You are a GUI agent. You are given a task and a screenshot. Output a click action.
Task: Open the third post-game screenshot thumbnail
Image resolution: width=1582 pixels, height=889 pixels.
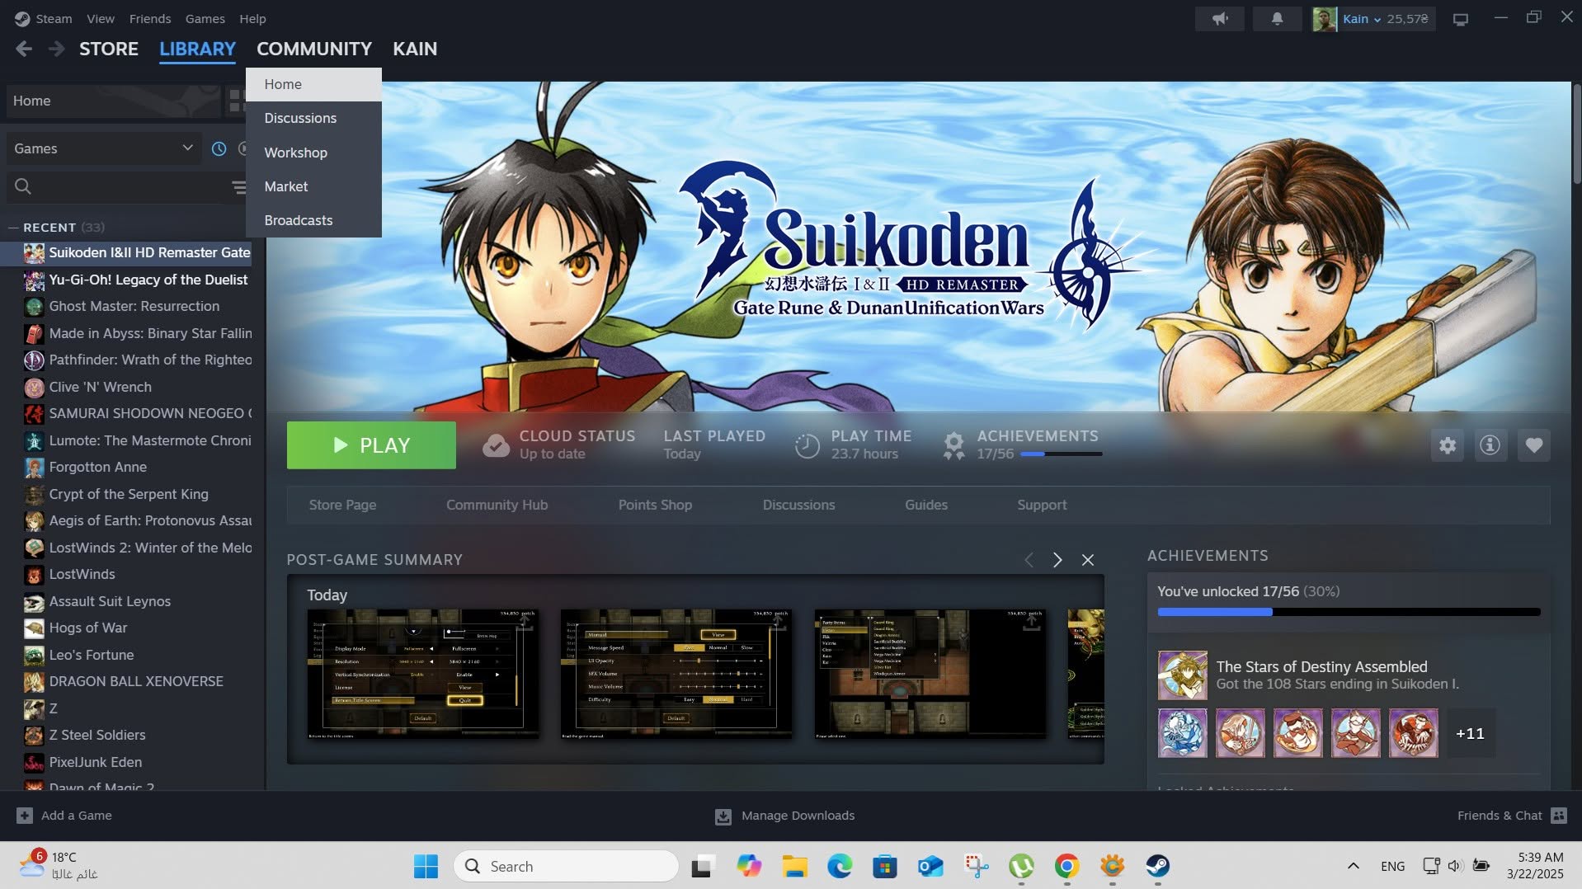[x=930, y=674]
